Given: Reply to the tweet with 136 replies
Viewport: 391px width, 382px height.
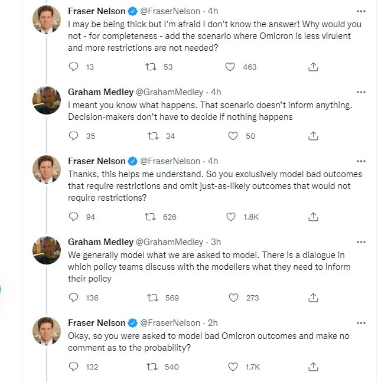Looking at the screenshot, I should [x=74, y=298].
